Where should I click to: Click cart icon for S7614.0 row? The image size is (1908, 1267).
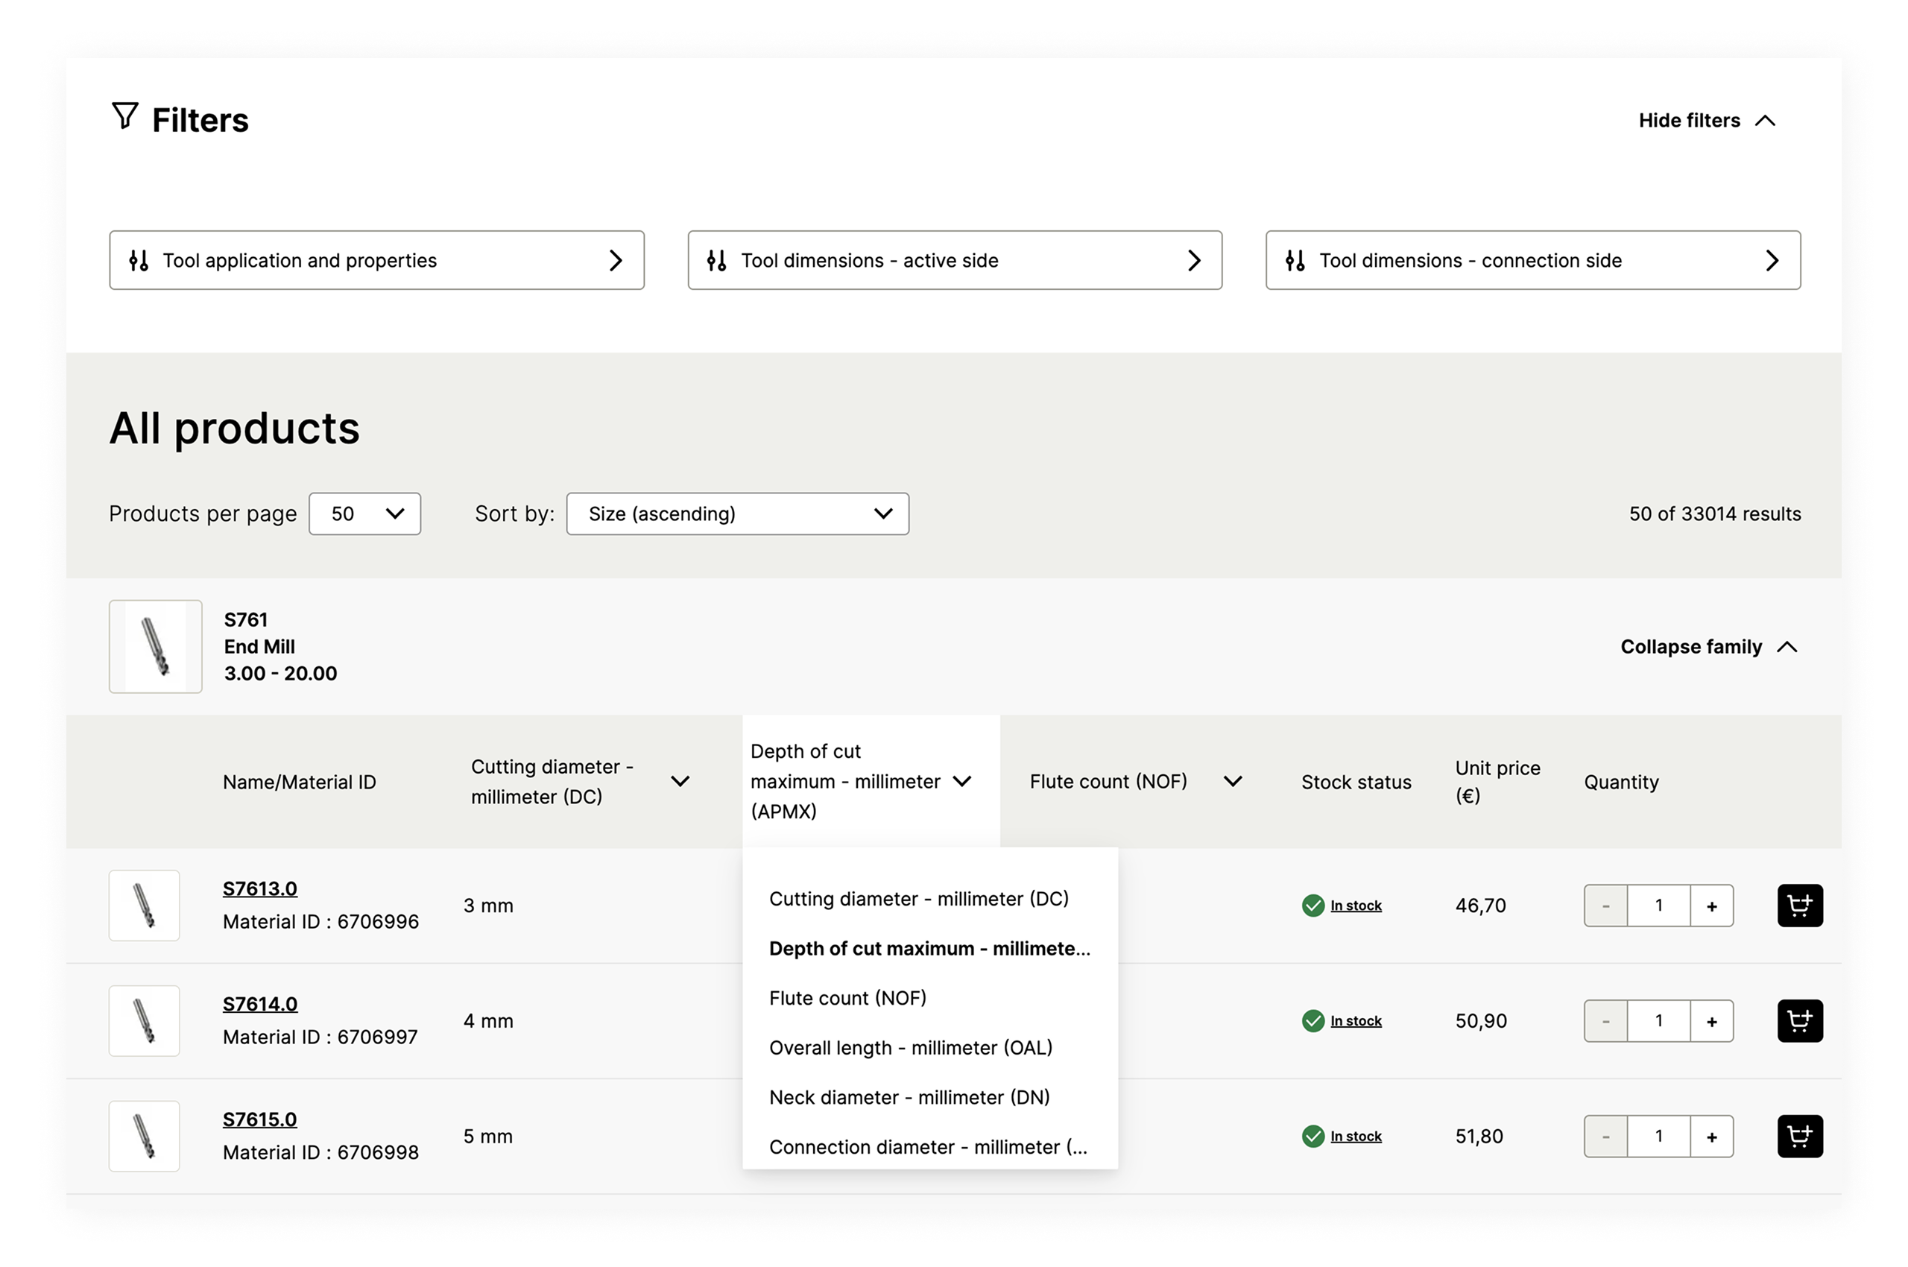[1800, 1020]
